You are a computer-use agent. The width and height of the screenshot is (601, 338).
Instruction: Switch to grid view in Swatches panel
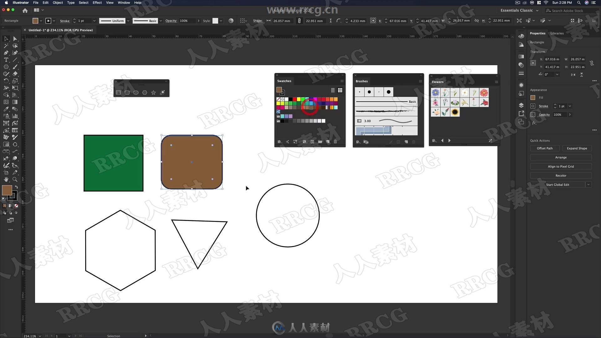(340, 90)
